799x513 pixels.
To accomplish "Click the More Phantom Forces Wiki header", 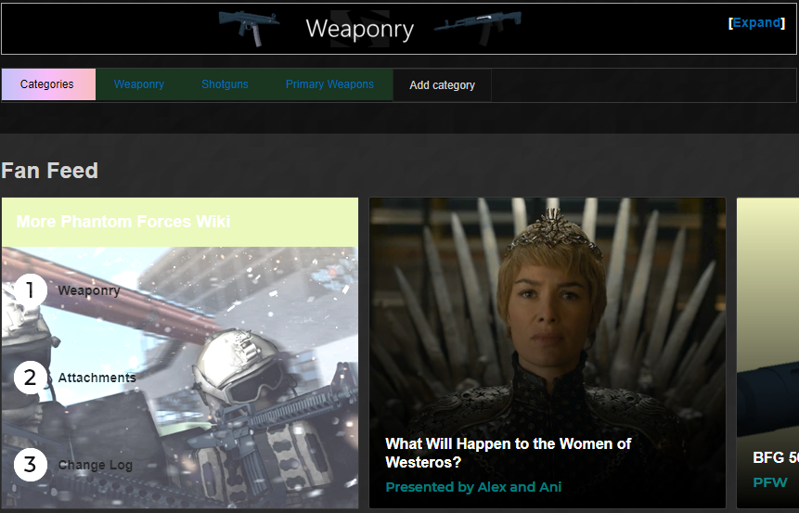I will 123,222.
